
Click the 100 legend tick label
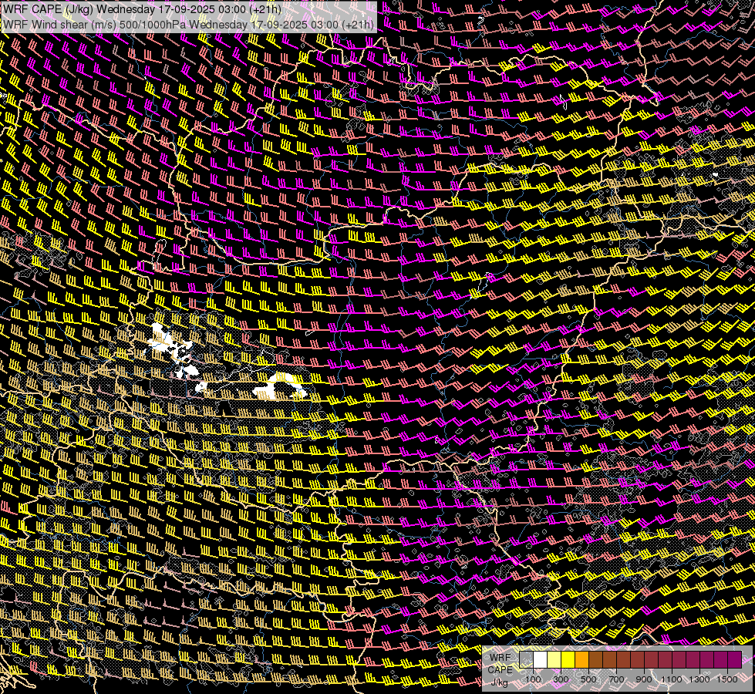[x=533, y=679]
